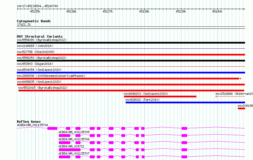
Task: Click the black bar under nsv5554090
Action: [x=131, y=43]
